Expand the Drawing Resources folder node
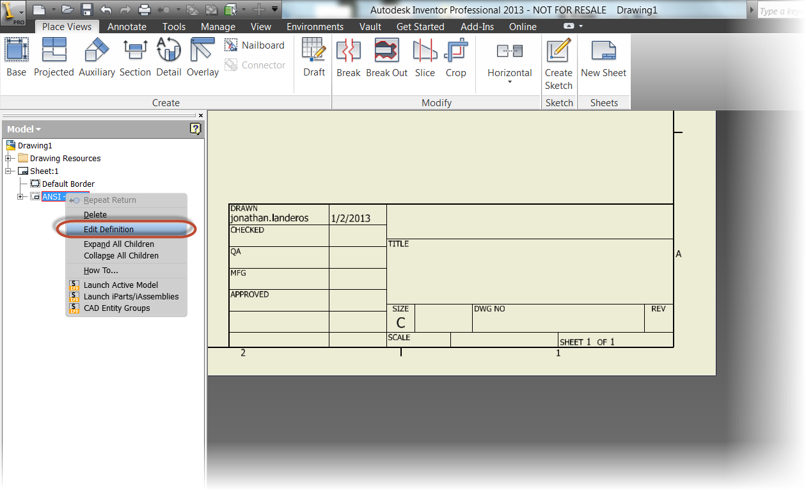 pos(9,159)
